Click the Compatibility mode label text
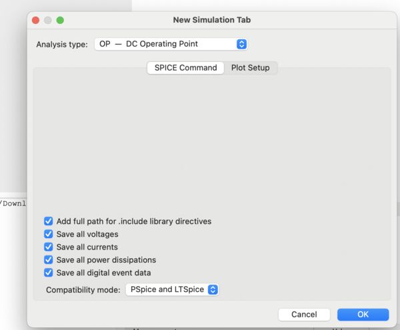Viewport: 400px width, 330px height. 83,290
